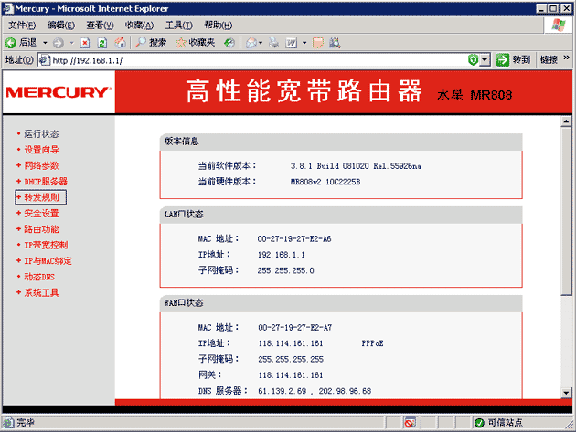The image size is (576, 432).
Task: Open the Tools (工具) menu
Action: (x=178, y=26)
